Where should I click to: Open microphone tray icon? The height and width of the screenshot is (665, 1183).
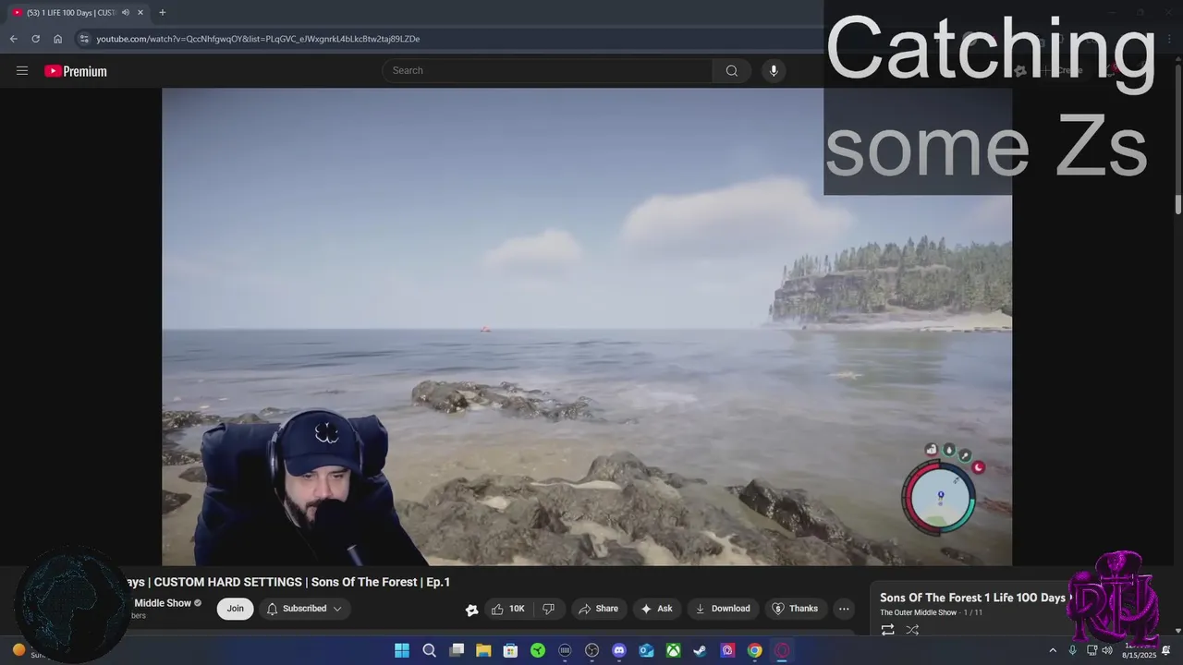[x=1072, y=650]
